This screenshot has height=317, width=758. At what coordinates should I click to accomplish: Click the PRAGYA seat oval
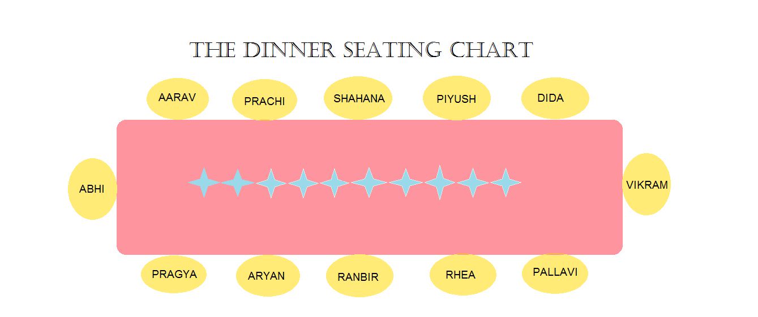(x=174, y=275)
